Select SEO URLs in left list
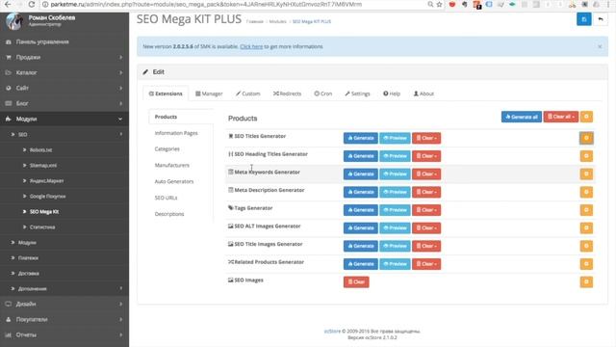The height and width of the screenshot is (347, 616). coord(166,198)
